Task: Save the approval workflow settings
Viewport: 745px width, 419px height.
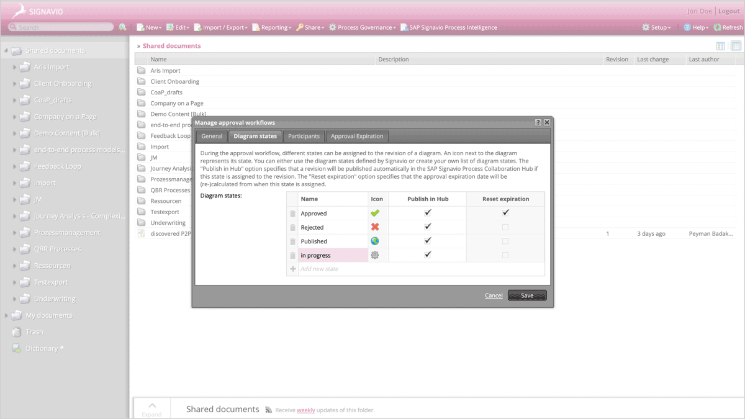Action: 526,295
